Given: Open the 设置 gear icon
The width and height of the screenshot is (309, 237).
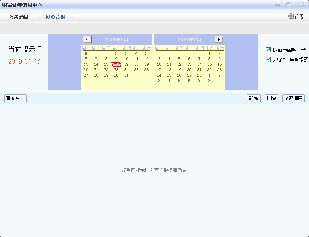Looking at the screenshot, I should point(291,16).
